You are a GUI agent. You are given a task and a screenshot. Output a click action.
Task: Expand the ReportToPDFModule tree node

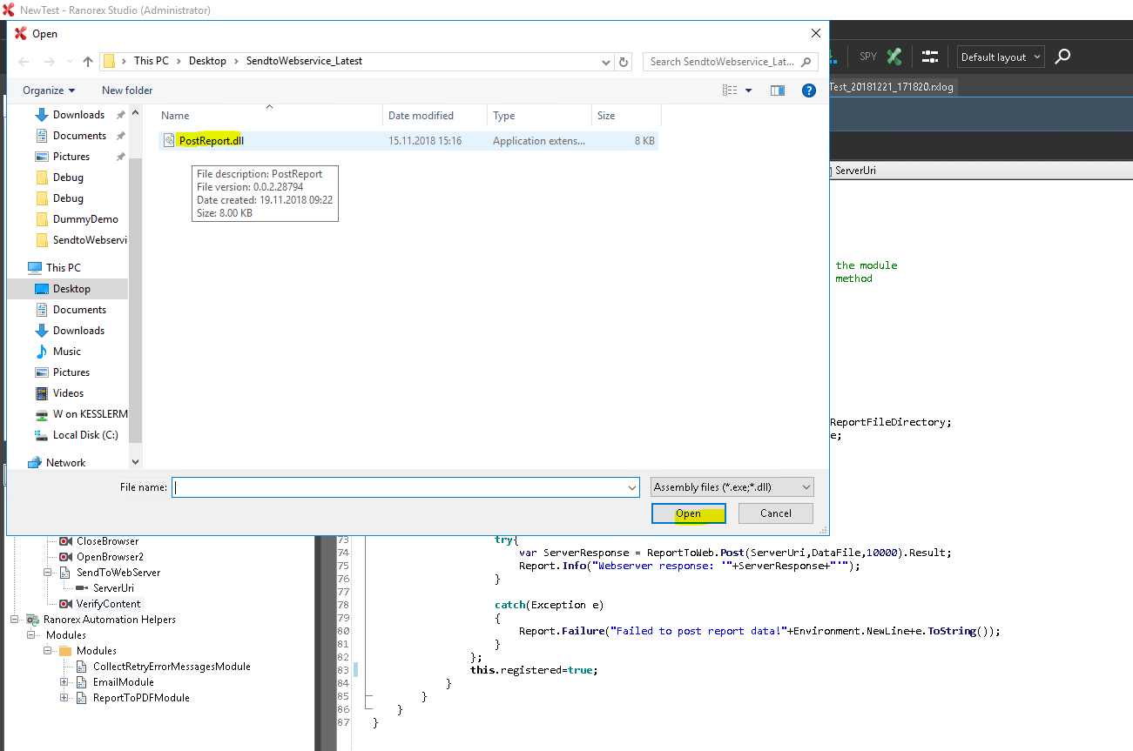64,698
